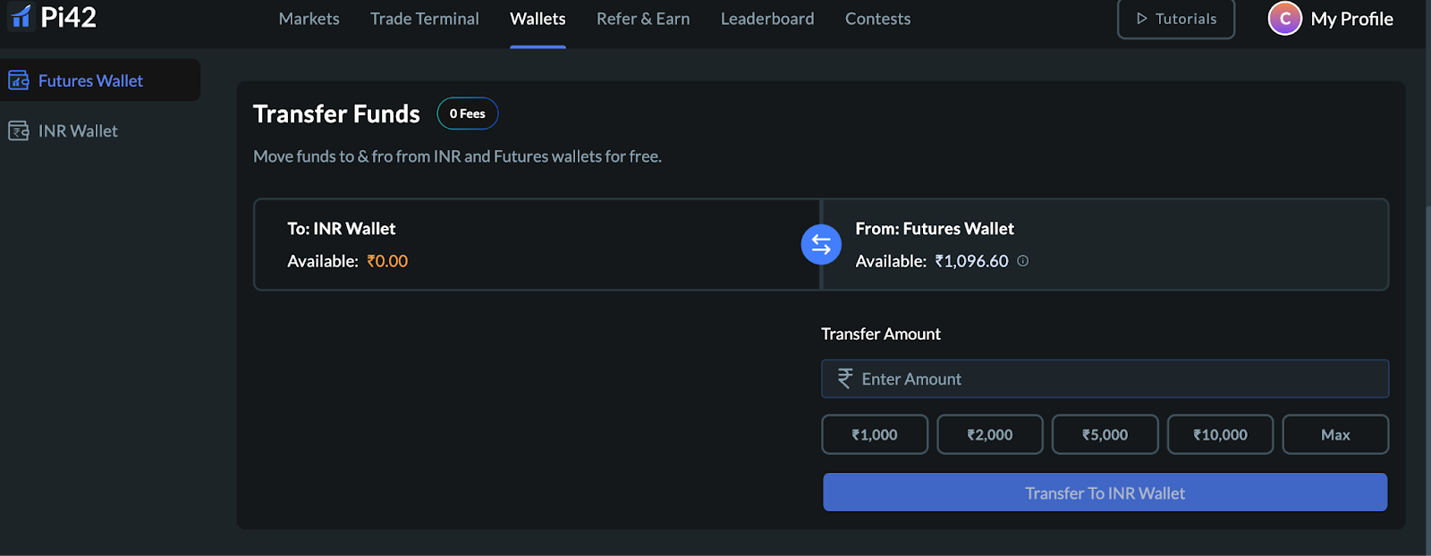Open Refer & Earn page
Image resolution: width=1431 pixels, height=556 pixels.
[x=643, y=19]
